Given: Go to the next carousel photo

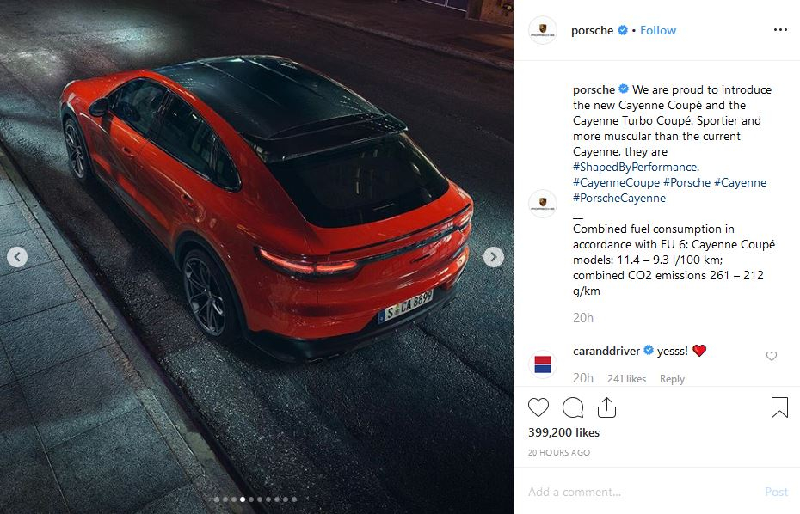Looking at the screenshot, I should 494,257.
